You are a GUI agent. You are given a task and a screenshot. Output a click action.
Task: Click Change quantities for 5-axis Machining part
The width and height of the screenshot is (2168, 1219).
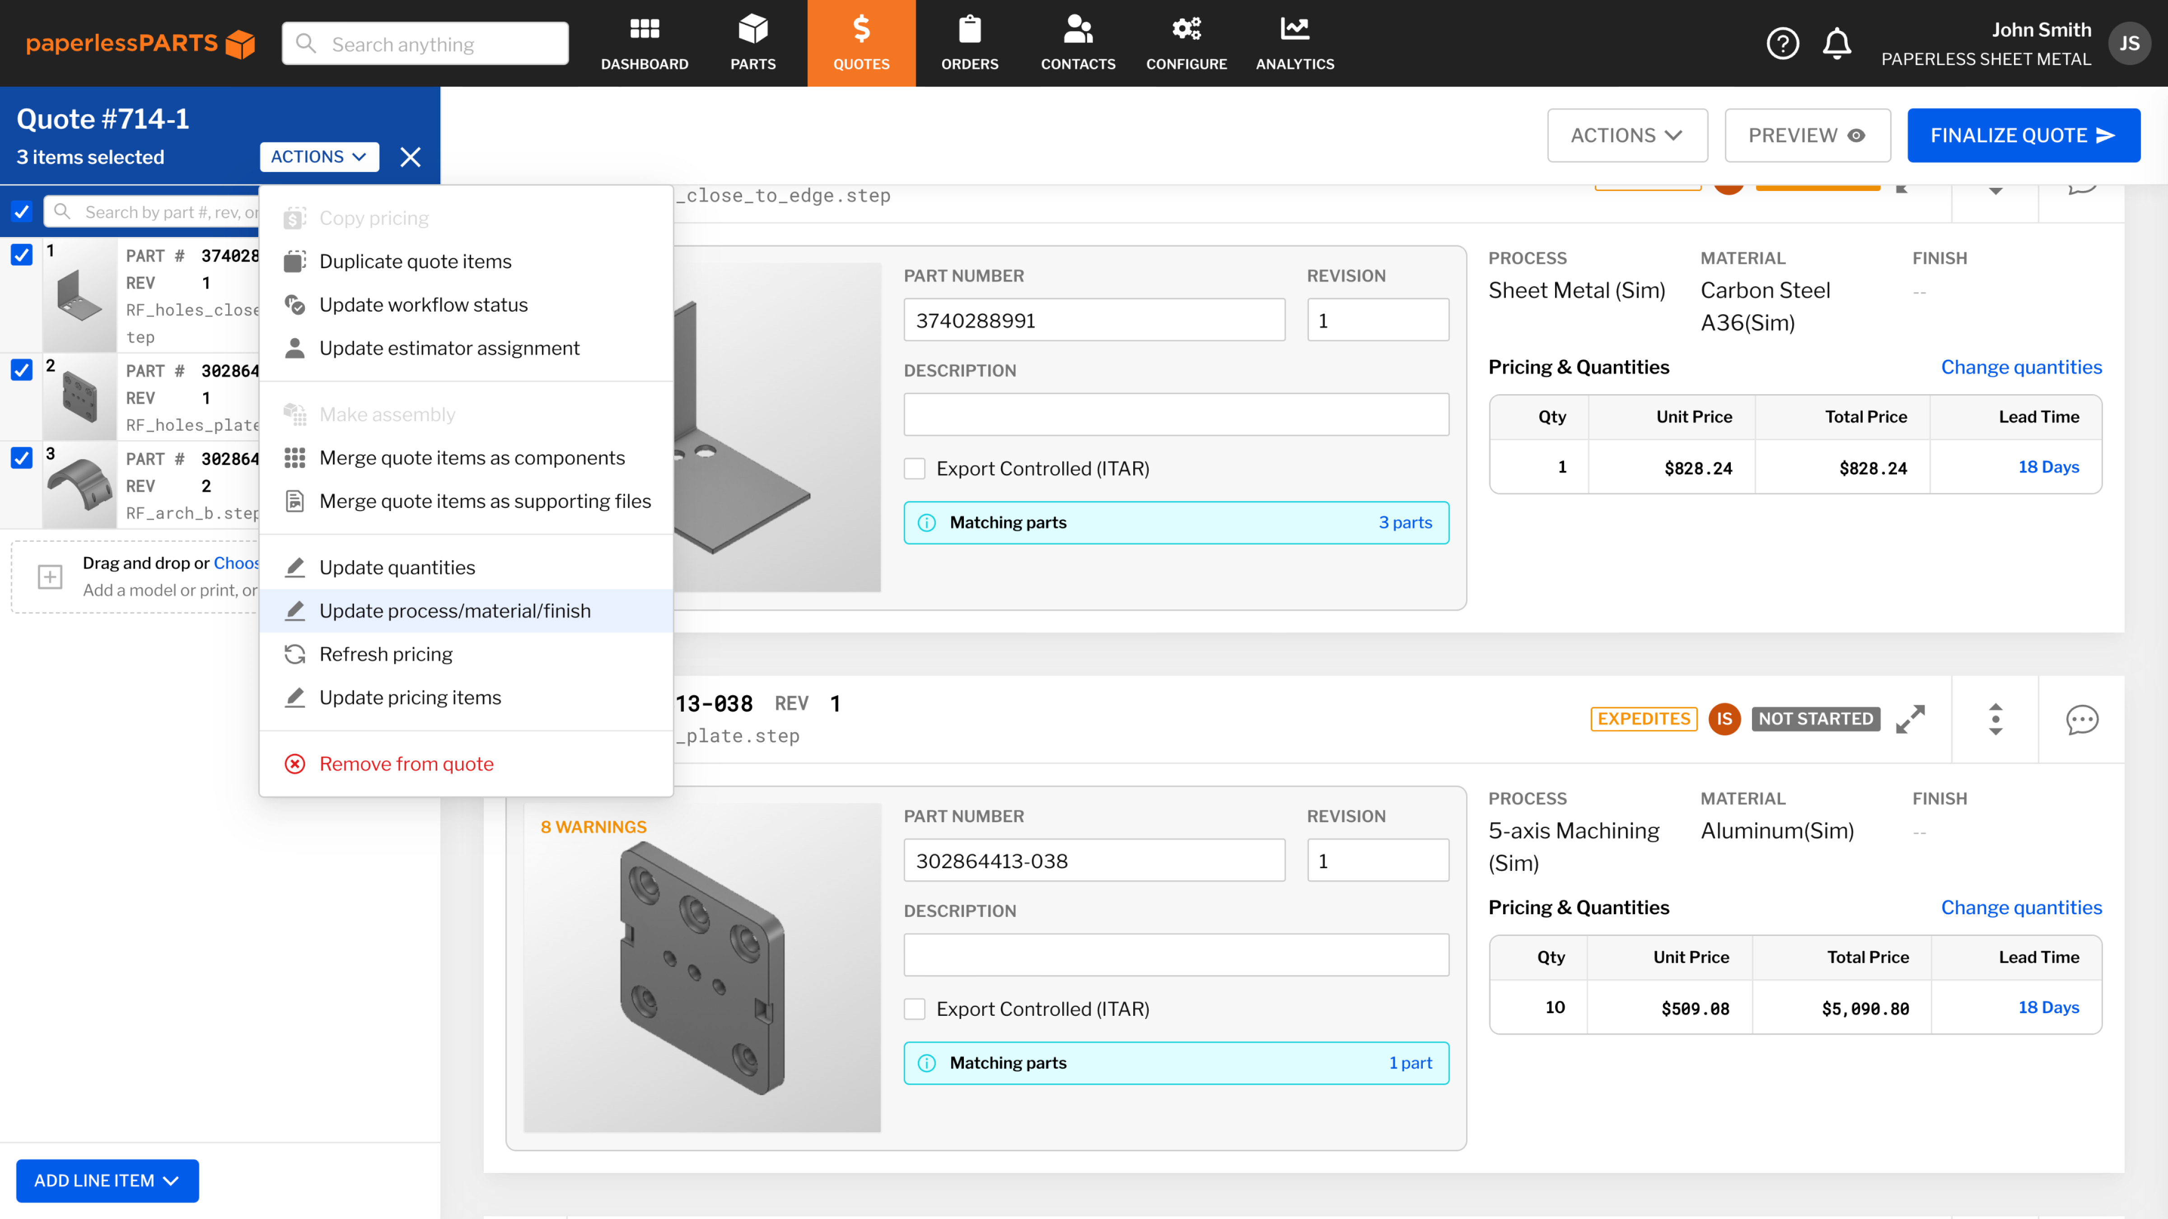click(x=2021, y=908)
